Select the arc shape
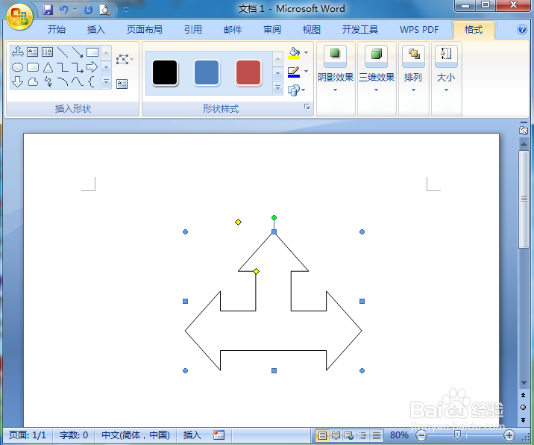 (63, 82)
